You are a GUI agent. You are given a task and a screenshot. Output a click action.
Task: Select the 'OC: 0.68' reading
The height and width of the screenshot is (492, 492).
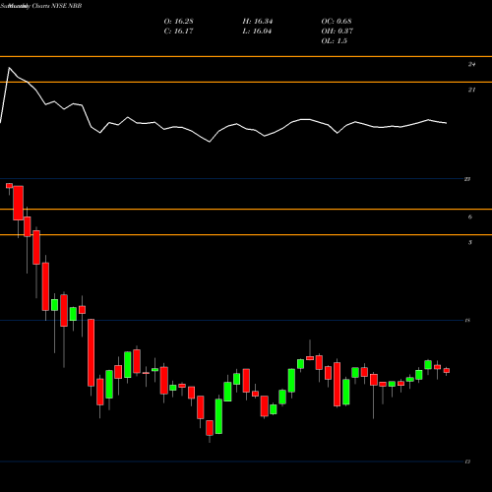coord(337,22)
